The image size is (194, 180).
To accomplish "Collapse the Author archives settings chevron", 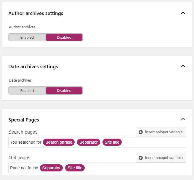I will pos(183,13).
